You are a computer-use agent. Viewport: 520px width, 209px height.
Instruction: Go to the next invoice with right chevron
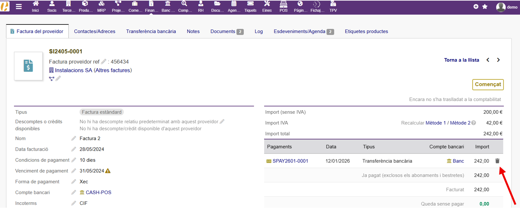tap(498, 60)
